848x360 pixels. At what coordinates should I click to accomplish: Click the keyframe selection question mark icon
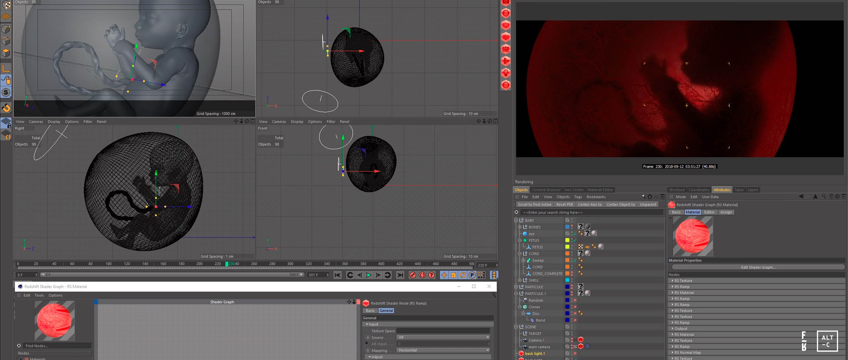pyautogui.click(x=431, y=275)
